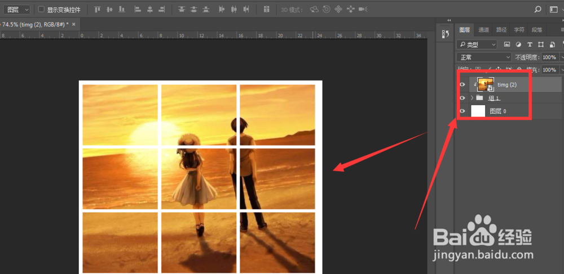Click the distribute top edges icon
564x274 pixels.
point(182,10)
